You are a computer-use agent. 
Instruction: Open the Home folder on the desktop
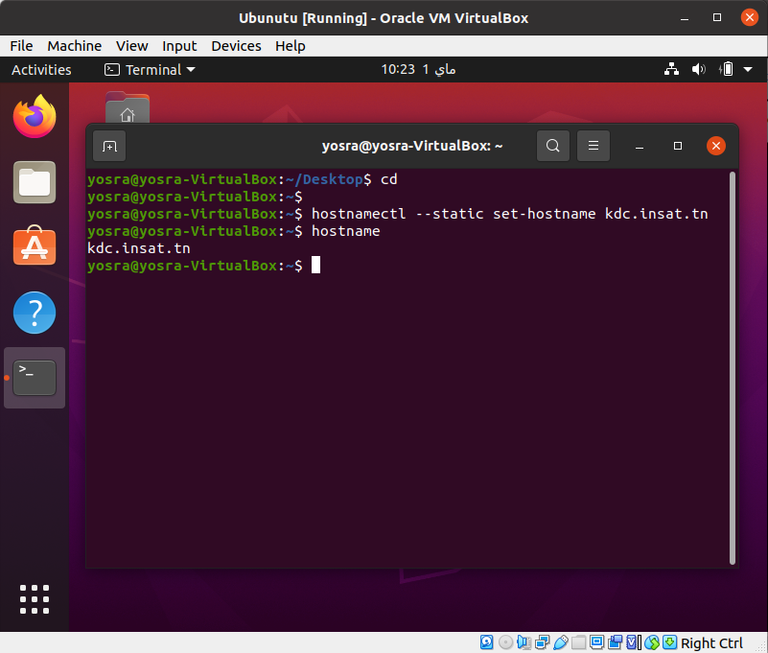pos(128,107)
